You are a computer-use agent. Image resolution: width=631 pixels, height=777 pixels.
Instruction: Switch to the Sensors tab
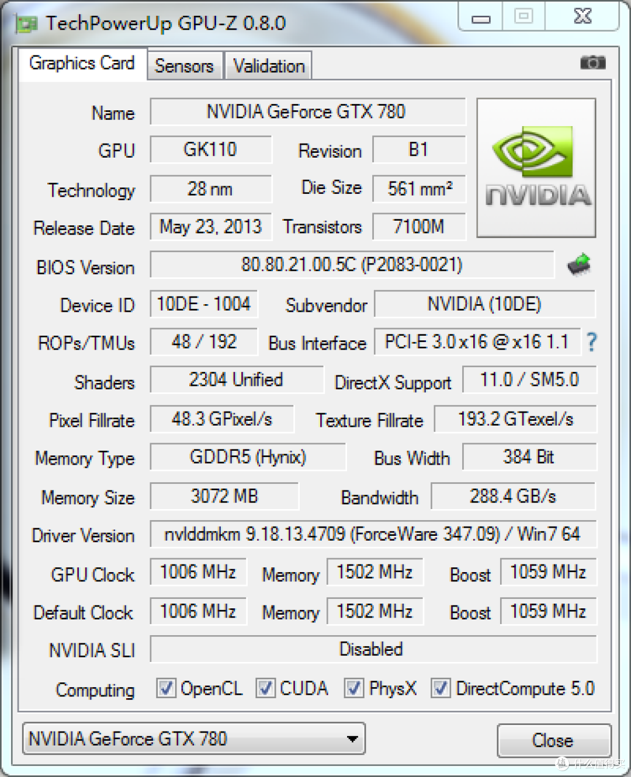point(184,65)
